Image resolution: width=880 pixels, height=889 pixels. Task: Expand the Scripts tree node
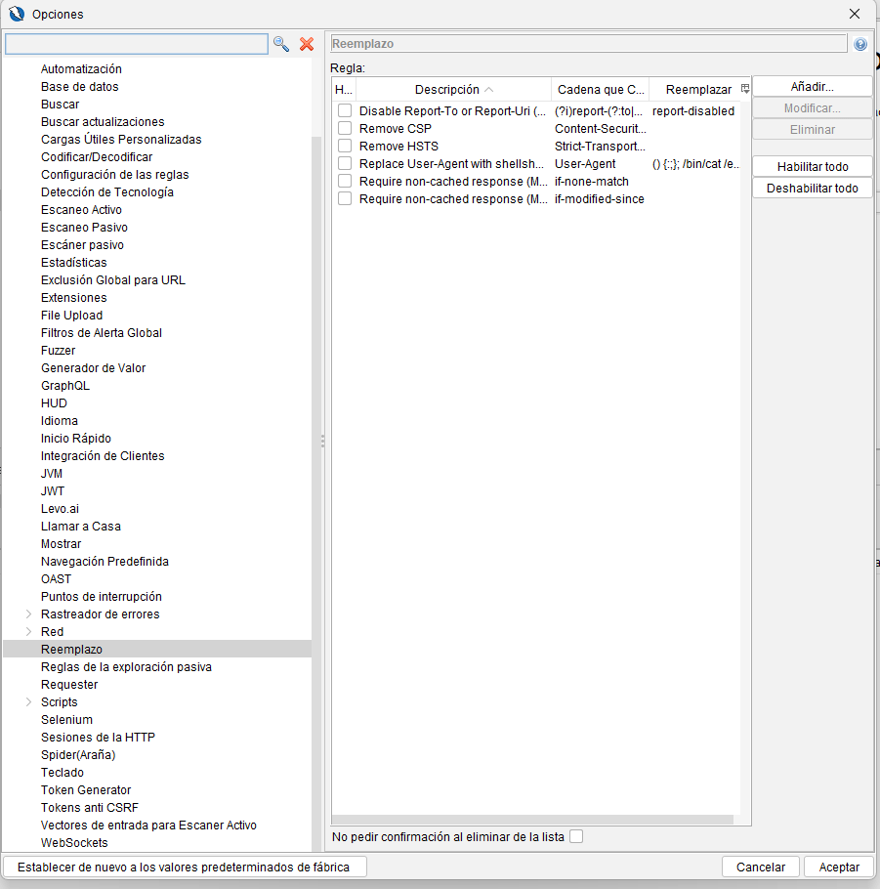[27, 702]
